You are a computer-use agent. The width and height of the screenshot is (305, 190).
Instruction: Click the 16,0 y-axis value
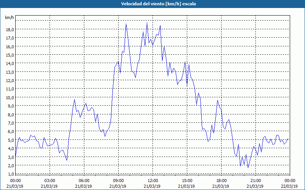[10, 46]
